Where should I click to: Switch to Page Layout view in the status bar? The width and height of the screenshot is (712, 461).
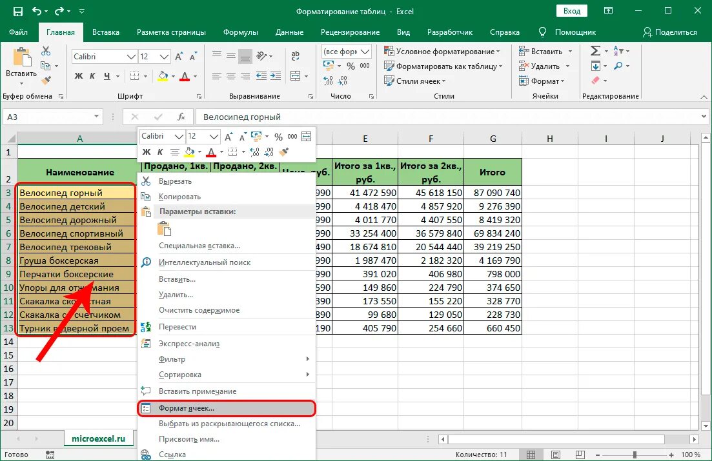[x=555, y=454]
